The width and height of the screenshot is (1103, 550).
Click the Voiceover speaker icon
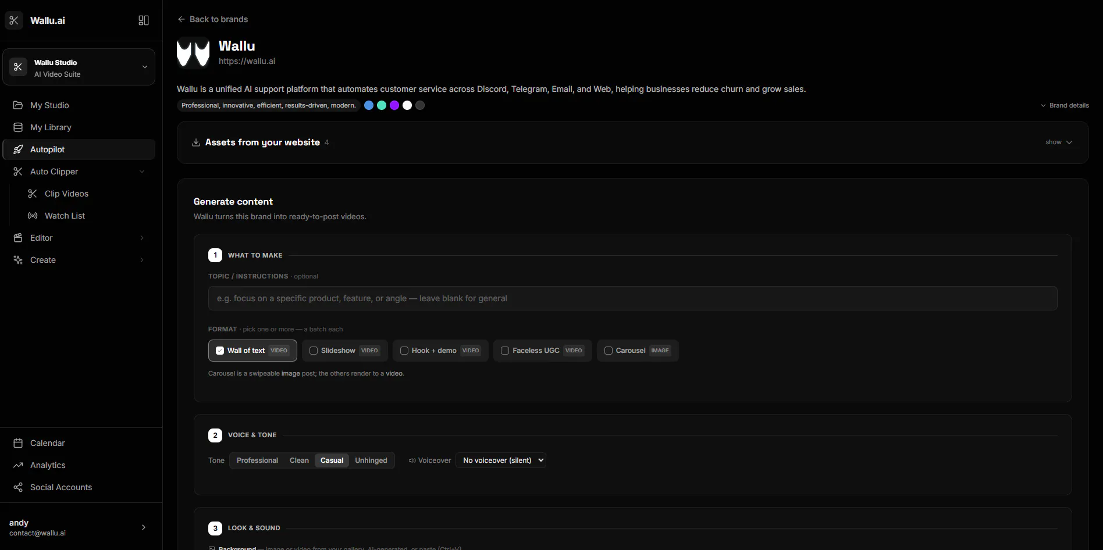point(412,460)
